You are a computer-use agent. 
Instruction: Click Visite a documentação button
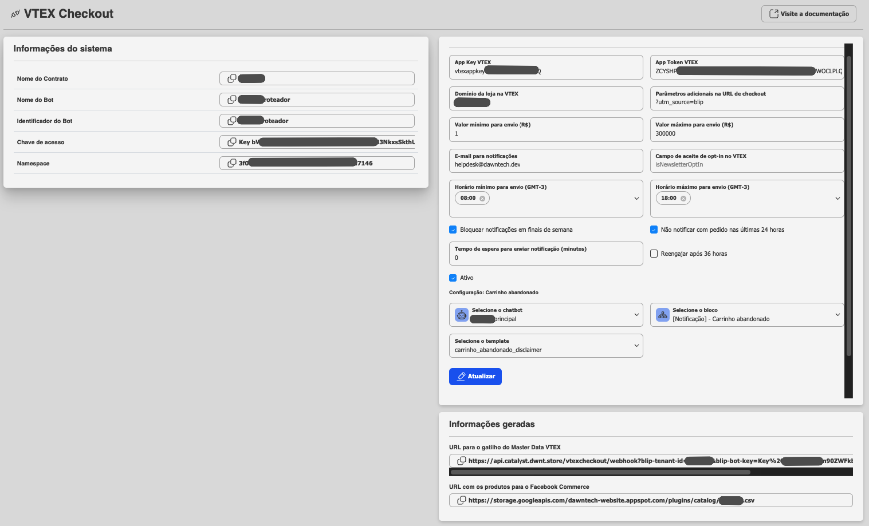click(809, 14)
